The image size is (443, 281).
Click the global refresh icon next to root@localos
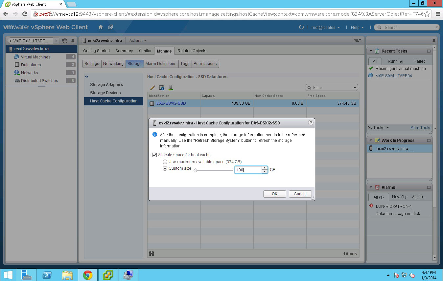301,27
